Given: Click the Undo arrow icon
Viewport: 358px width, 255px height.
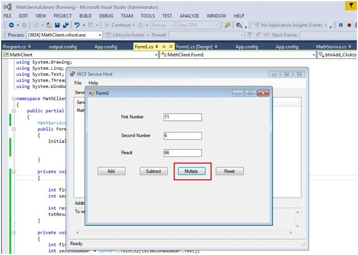Looking at the screenshot, I should (x=77, y=25).
